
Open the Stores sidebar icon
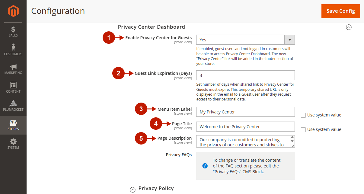pos(13,123)
